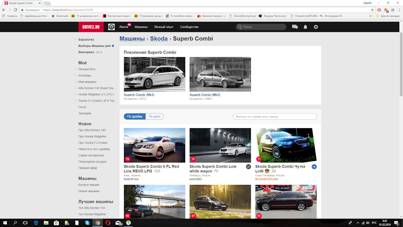Screen dimensions: 403x227
Task: Expand Toyota FJ Cruiser Lift plus
Action: click(75, 100)
